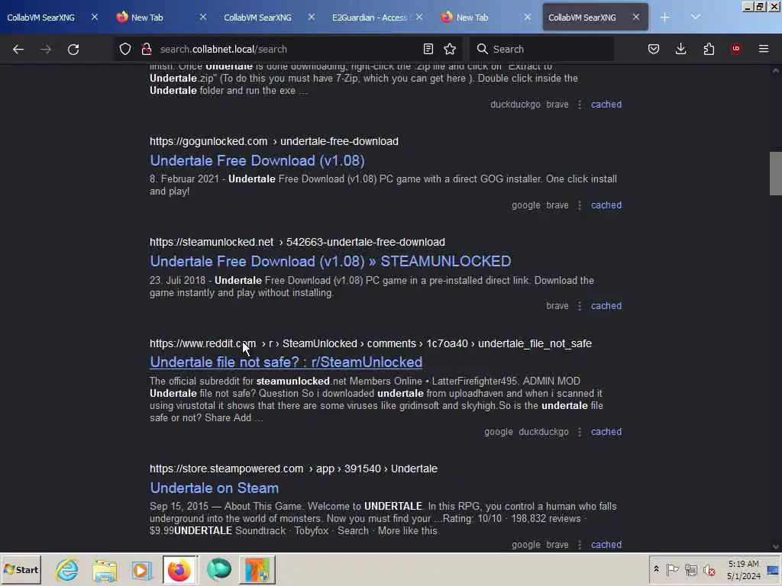Click the muted volume tray icon

[709, 569]
